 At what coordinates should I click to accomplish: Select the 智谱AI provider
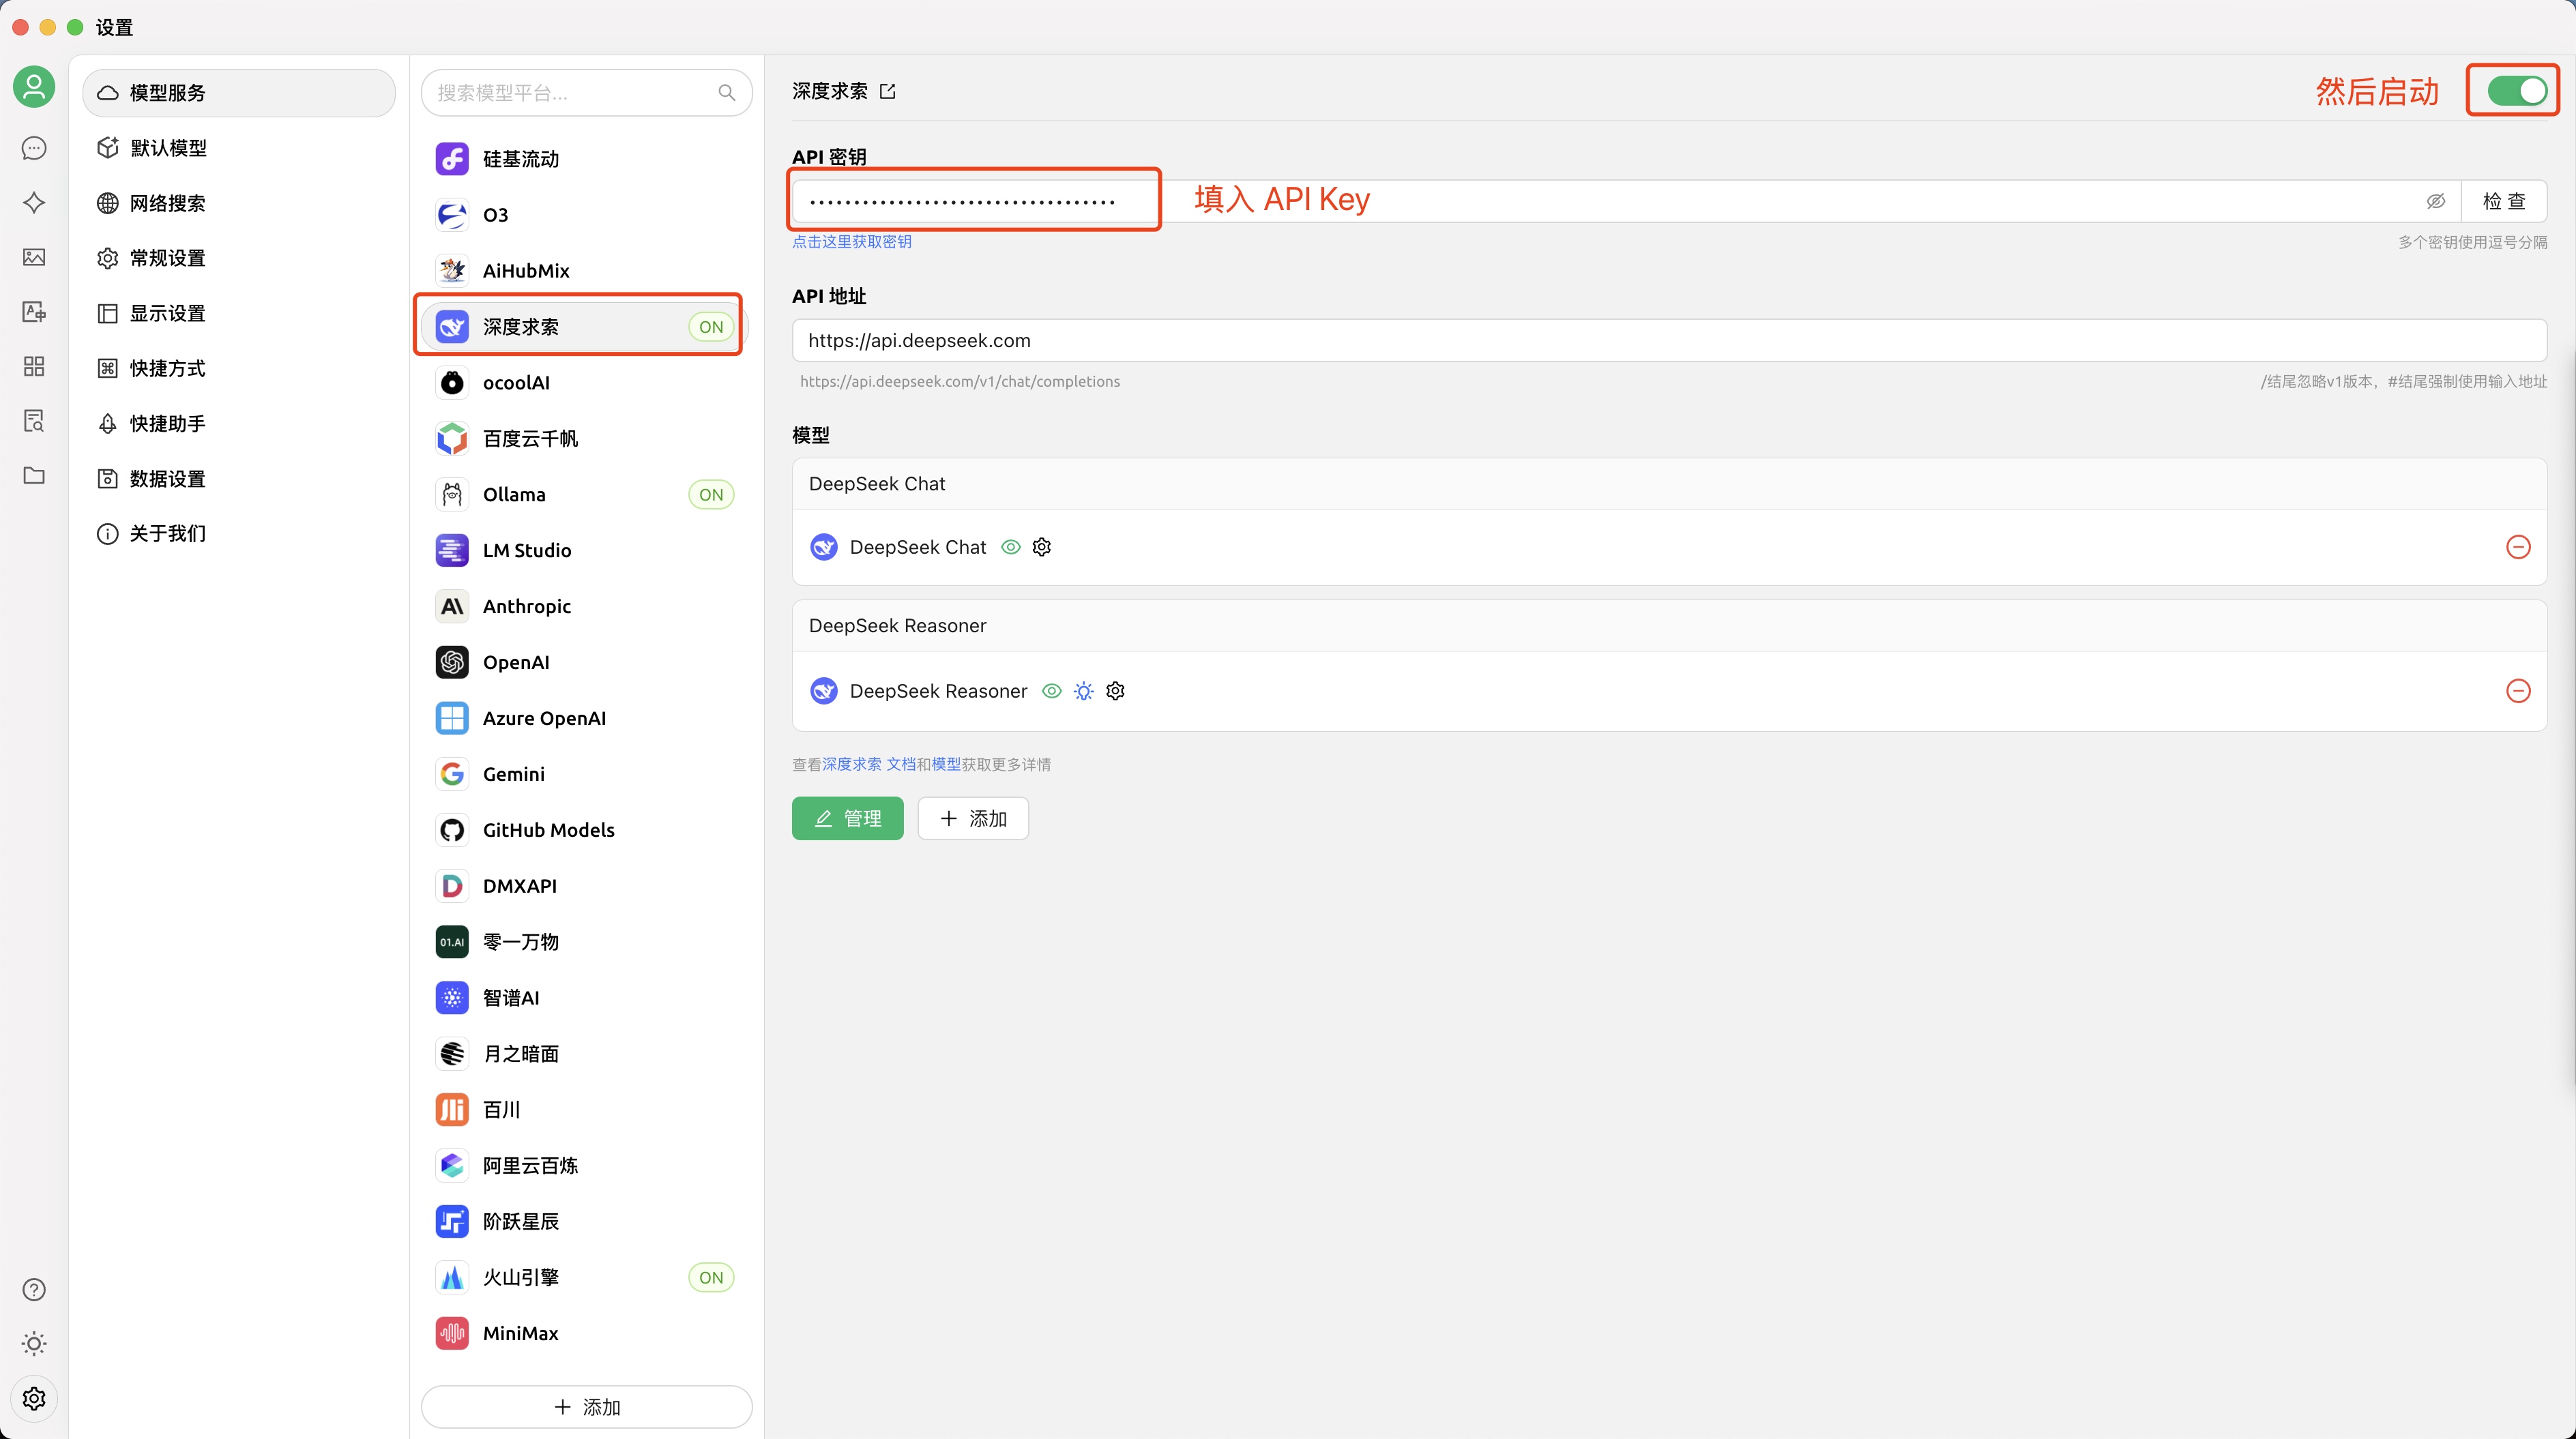[586, 998]
